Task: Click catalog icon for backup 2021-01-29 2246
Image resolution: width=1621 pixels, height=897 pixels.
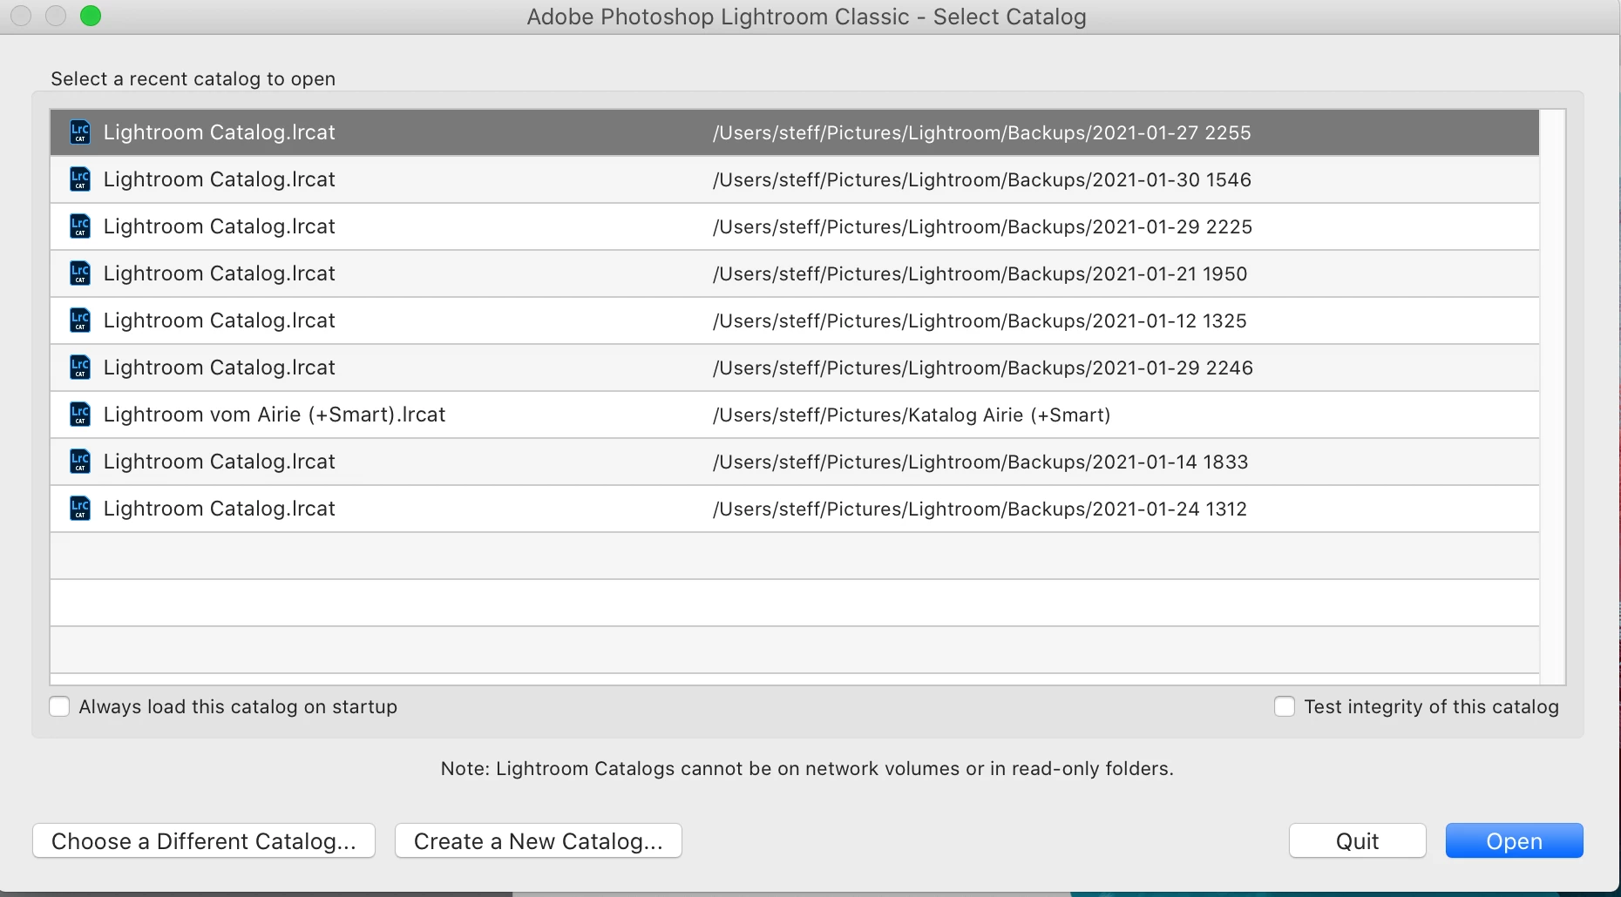Action: pos(80,368)
